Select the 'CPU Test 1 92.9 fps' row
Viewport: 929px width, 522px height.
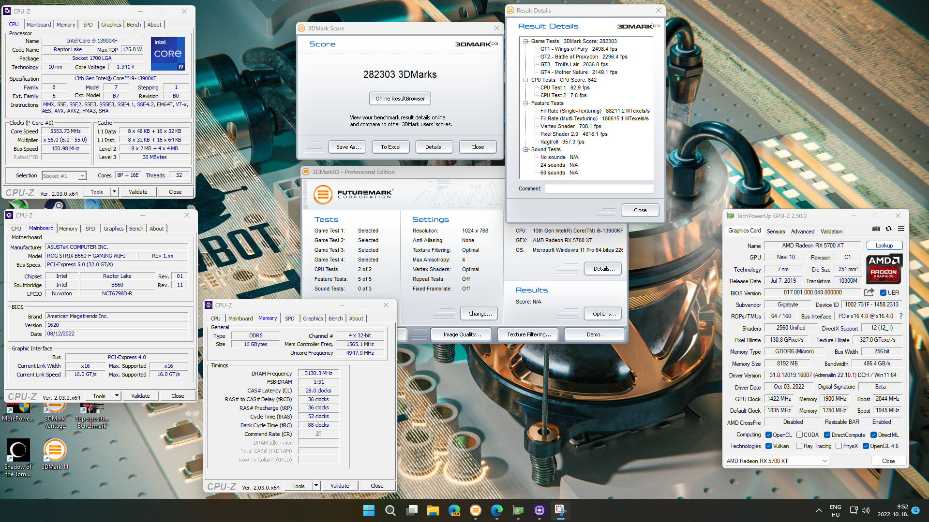coord(565,87)
